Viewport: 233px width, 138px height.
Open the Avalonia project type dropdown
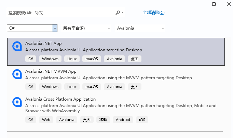click(140, 28)
